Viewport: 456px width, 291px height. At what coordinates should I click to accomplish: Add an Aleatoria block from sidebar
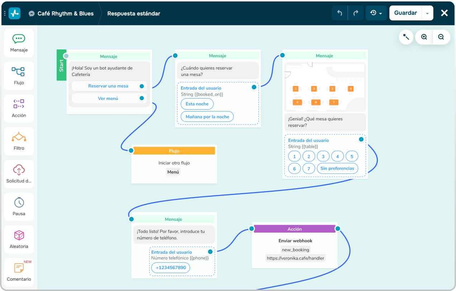pyautogui.click(x=19, y=239)
